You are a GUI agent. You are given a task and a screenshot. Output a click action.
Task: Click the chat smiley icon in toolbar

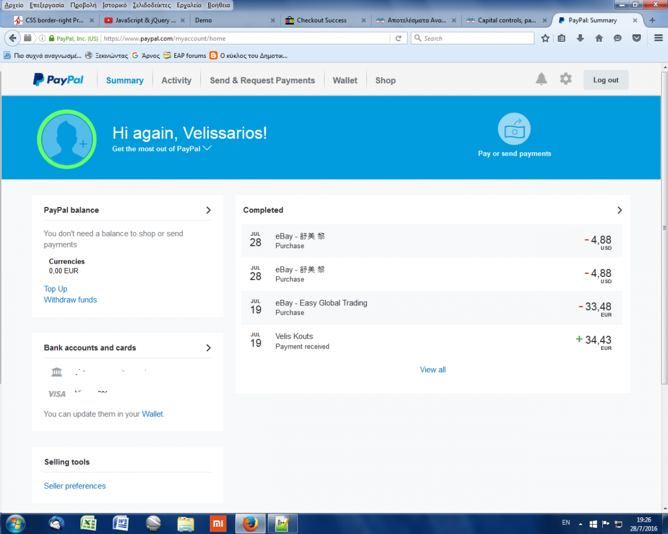pyautogui.click(x=617, y=38)
